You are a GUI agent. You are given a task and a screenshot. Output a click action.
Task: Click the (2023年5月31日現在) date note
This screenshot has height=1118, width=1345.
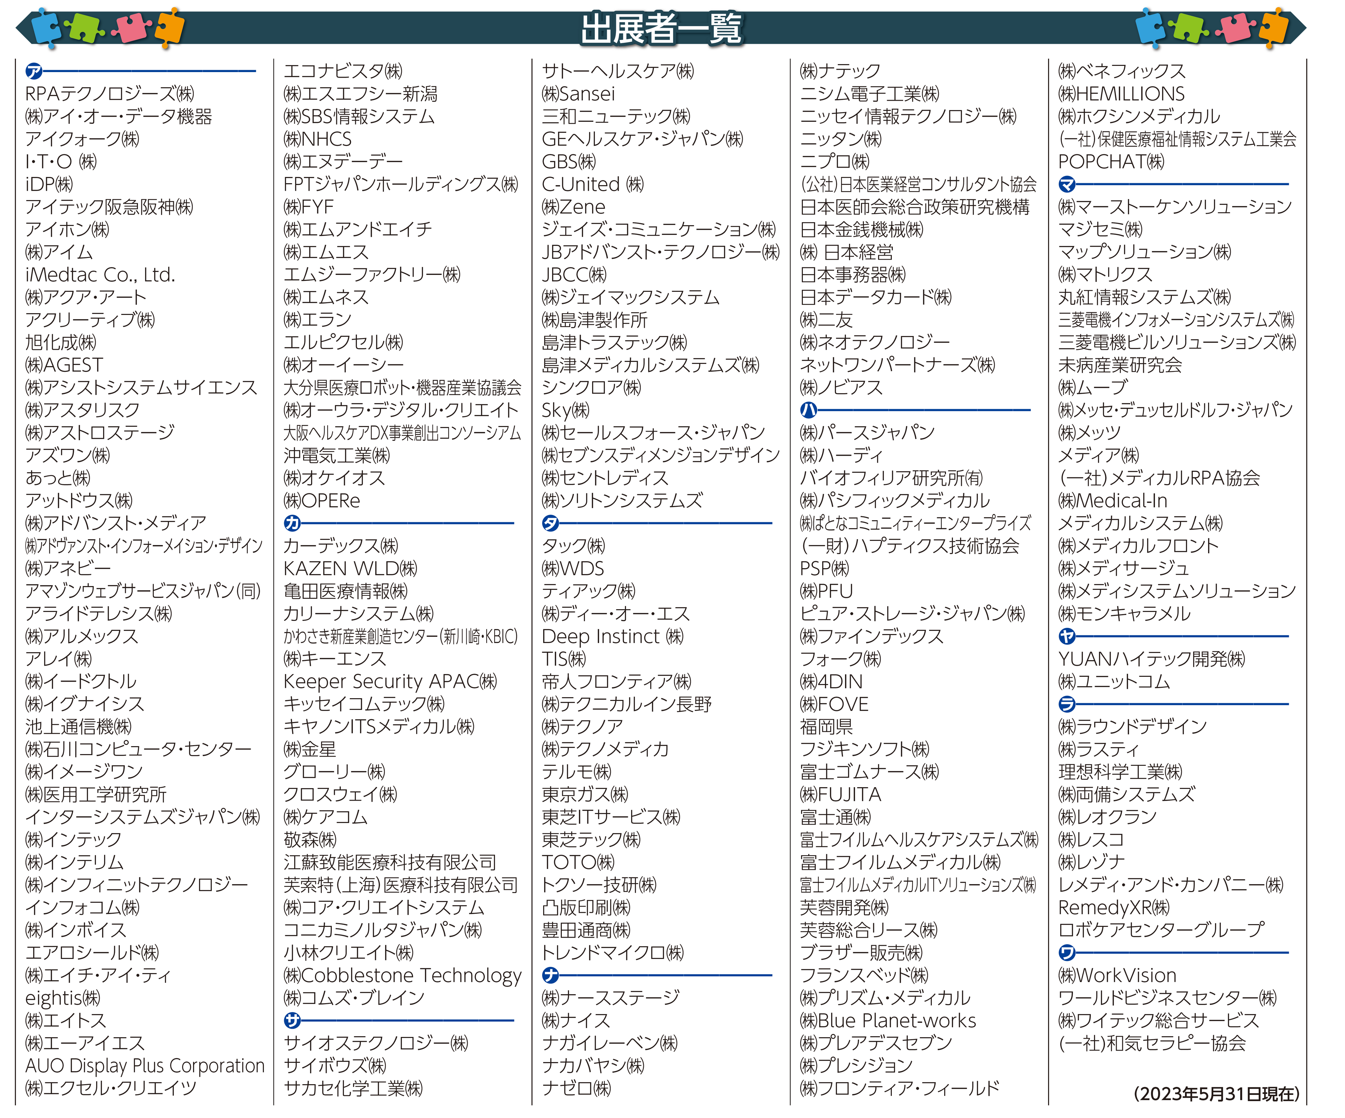pos(1216,1094)
